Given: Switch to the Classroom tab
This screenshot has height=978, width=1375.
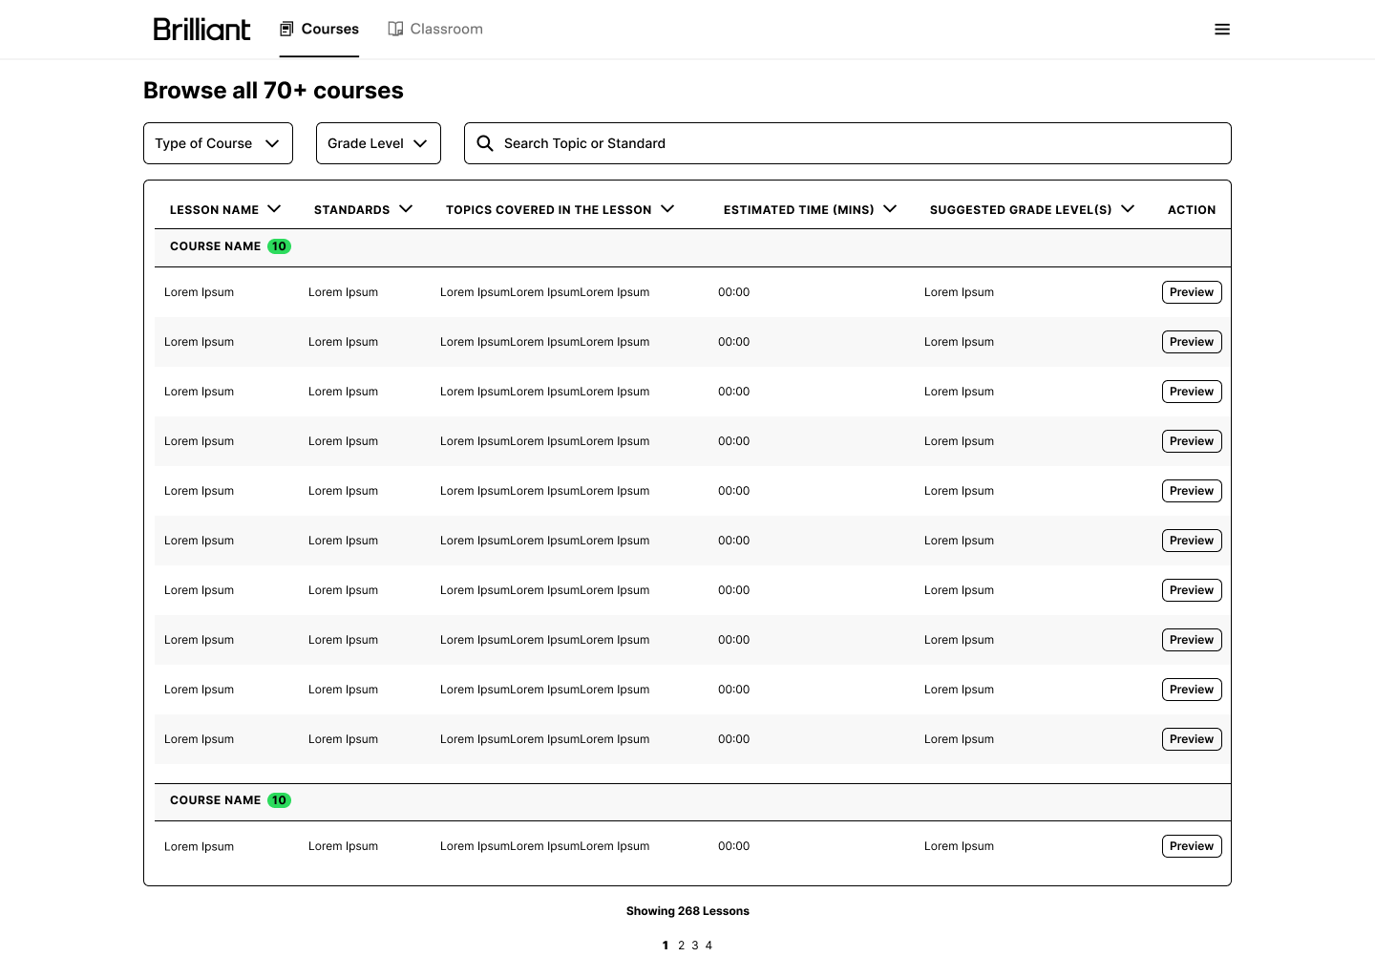Looking at the screenshot, I should click(x=435, y=29).
